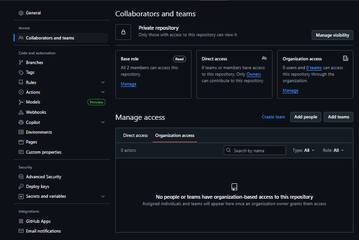Click the Environments server icon
Image resolution: width=359 pixels, height=240 pixels.
point(21,132)
